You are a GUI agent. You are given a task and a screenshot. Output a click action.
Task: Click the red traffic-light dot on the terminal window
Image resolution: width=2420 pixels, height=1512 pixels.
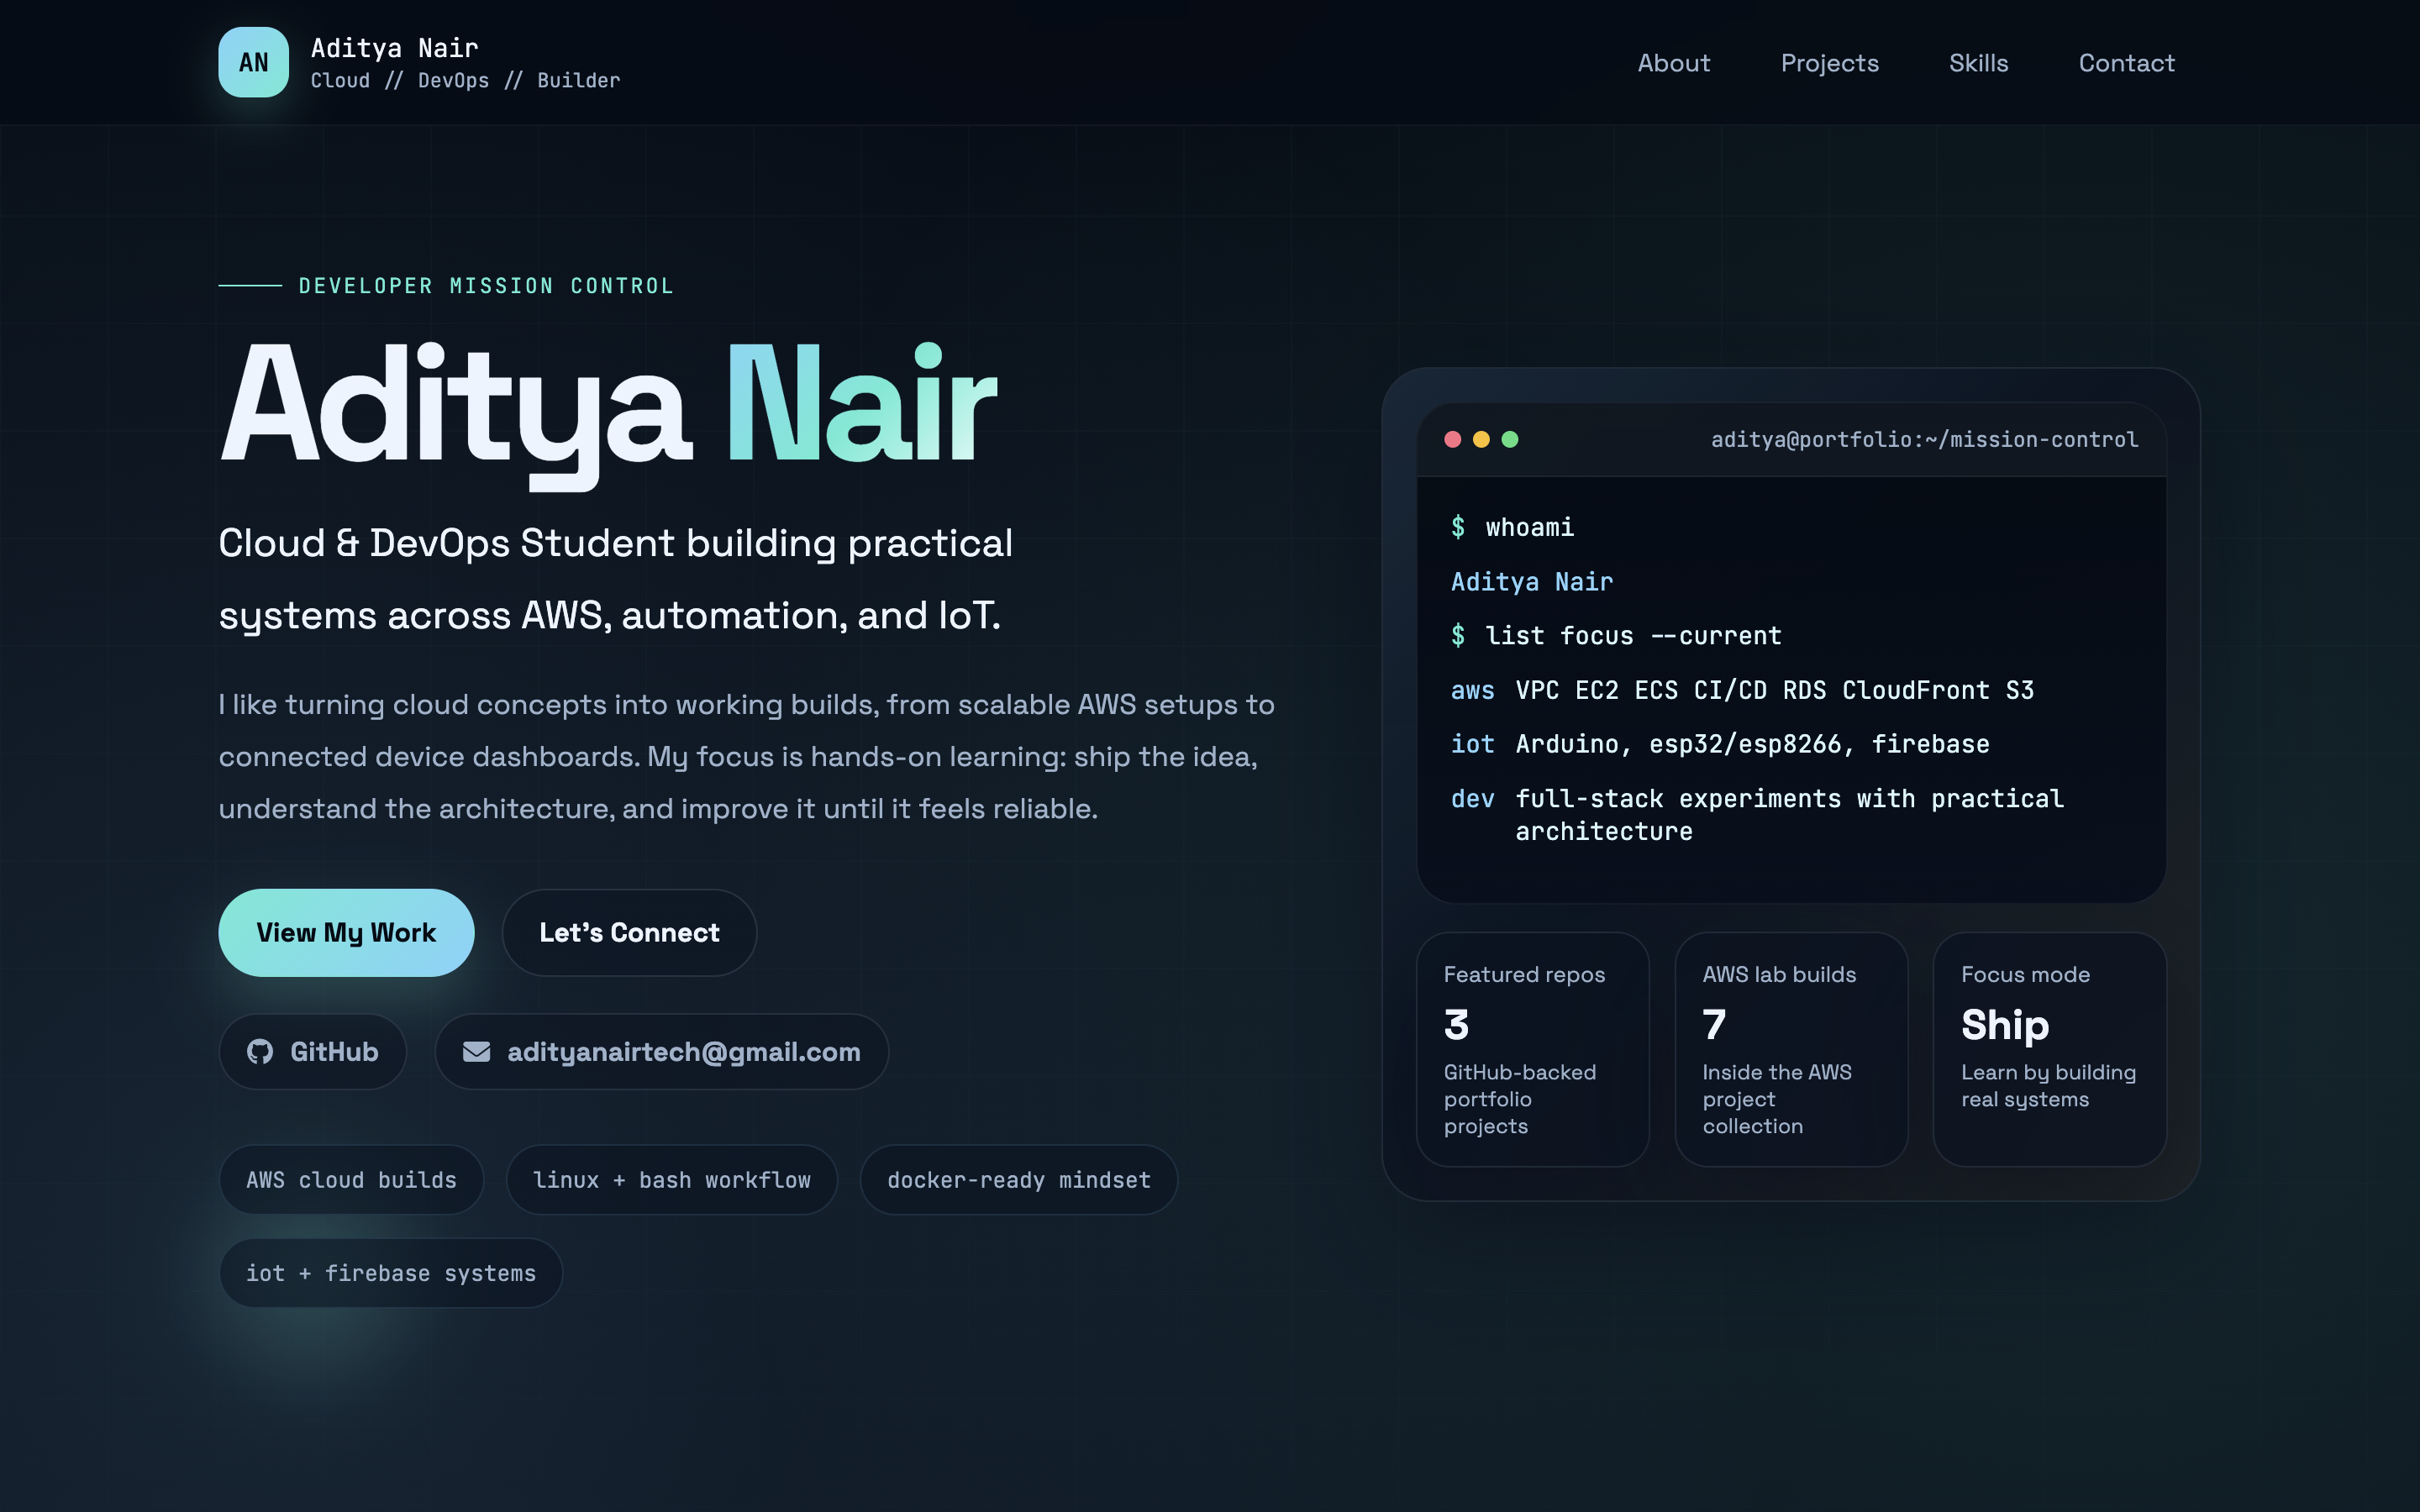1454,439
